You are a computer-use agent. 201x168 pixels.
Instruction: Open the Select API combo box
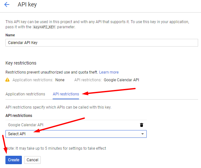coord(76,134)
